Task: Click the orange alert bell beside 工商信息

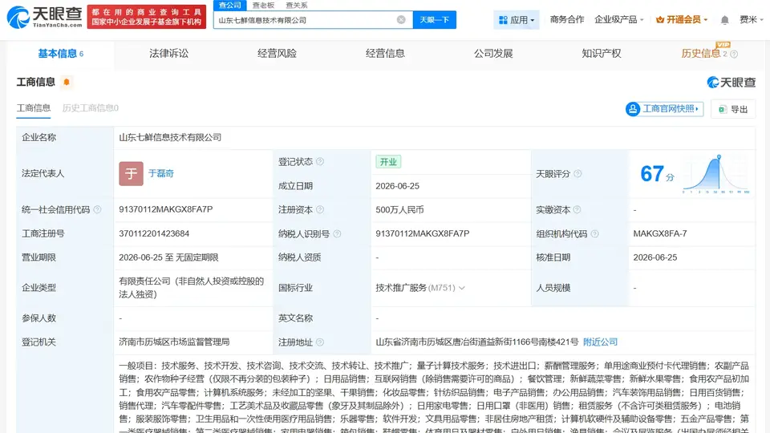Action: (67, 82)
